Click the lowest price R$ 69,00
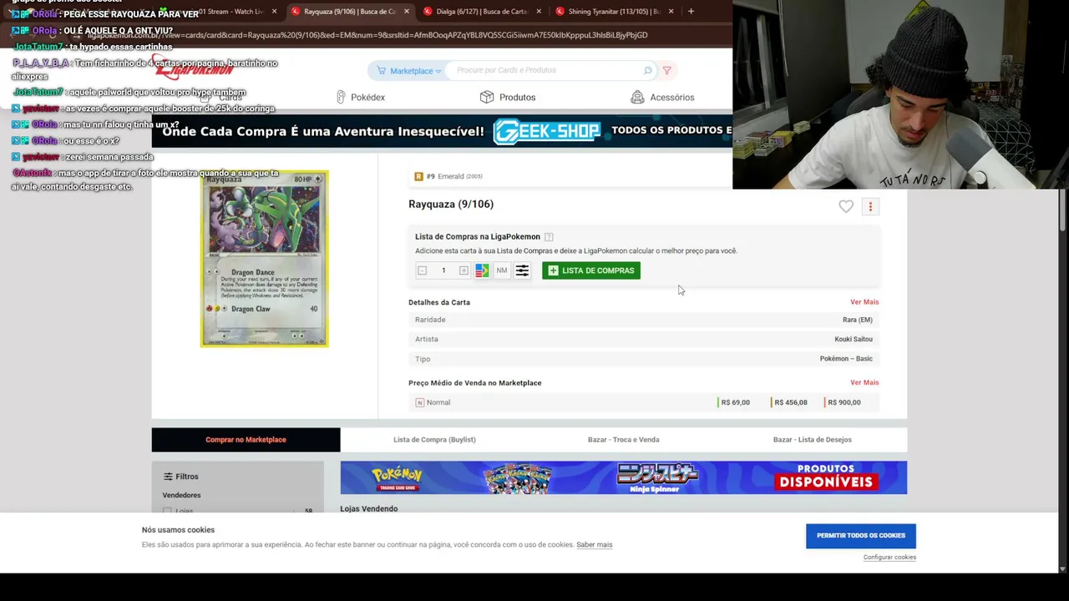The height and width of the screenshot is (601, 1069). tap(735, 402)
